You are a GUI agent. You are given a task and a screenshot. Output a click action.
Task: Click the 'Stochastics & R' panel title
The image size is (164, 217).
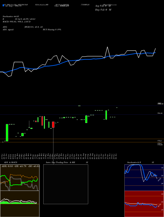click(x=134, y=162)
